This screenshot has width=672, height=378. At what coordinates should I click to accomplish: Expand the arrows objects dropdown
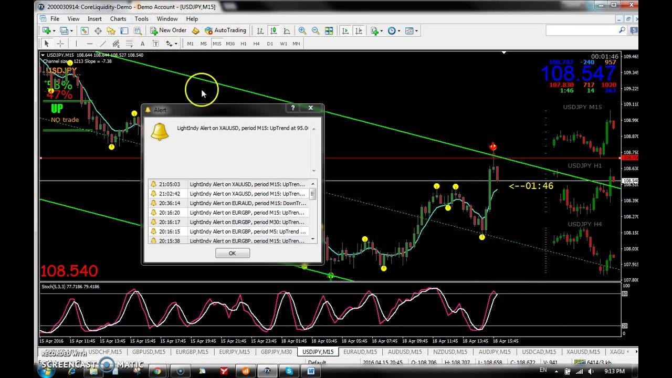[175, 44]
